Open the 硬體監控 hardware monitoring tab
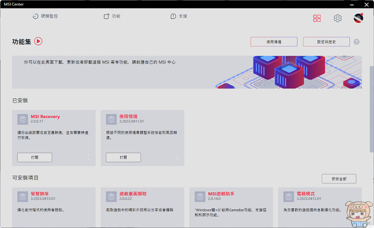The image size is (374, 228). click(45, 16)
